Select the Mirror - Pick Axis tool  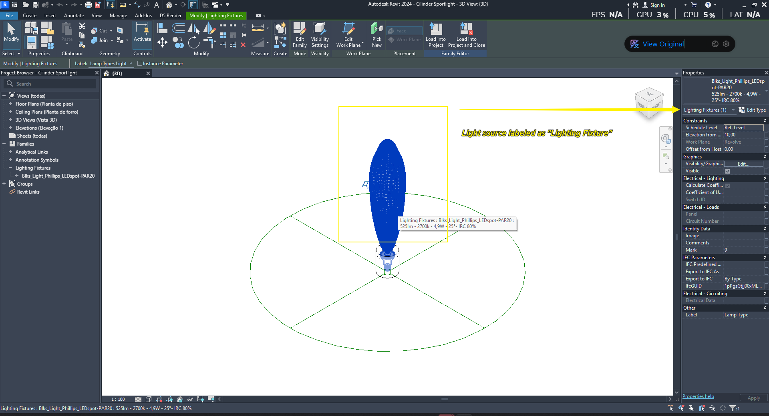coord(194,28)
